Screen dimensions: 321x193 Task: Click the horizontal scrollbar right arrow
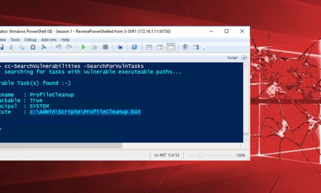click(x=241, y=145)
